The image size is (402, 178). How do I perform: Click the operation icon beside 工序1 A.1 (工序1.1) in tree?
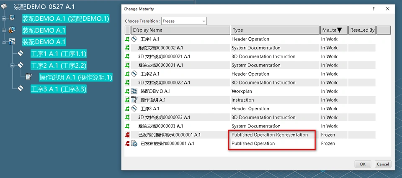tap(21, 53)
